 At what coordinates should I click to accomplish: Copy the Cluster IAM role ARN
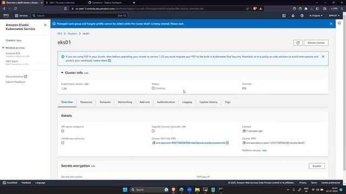point(154,143)
